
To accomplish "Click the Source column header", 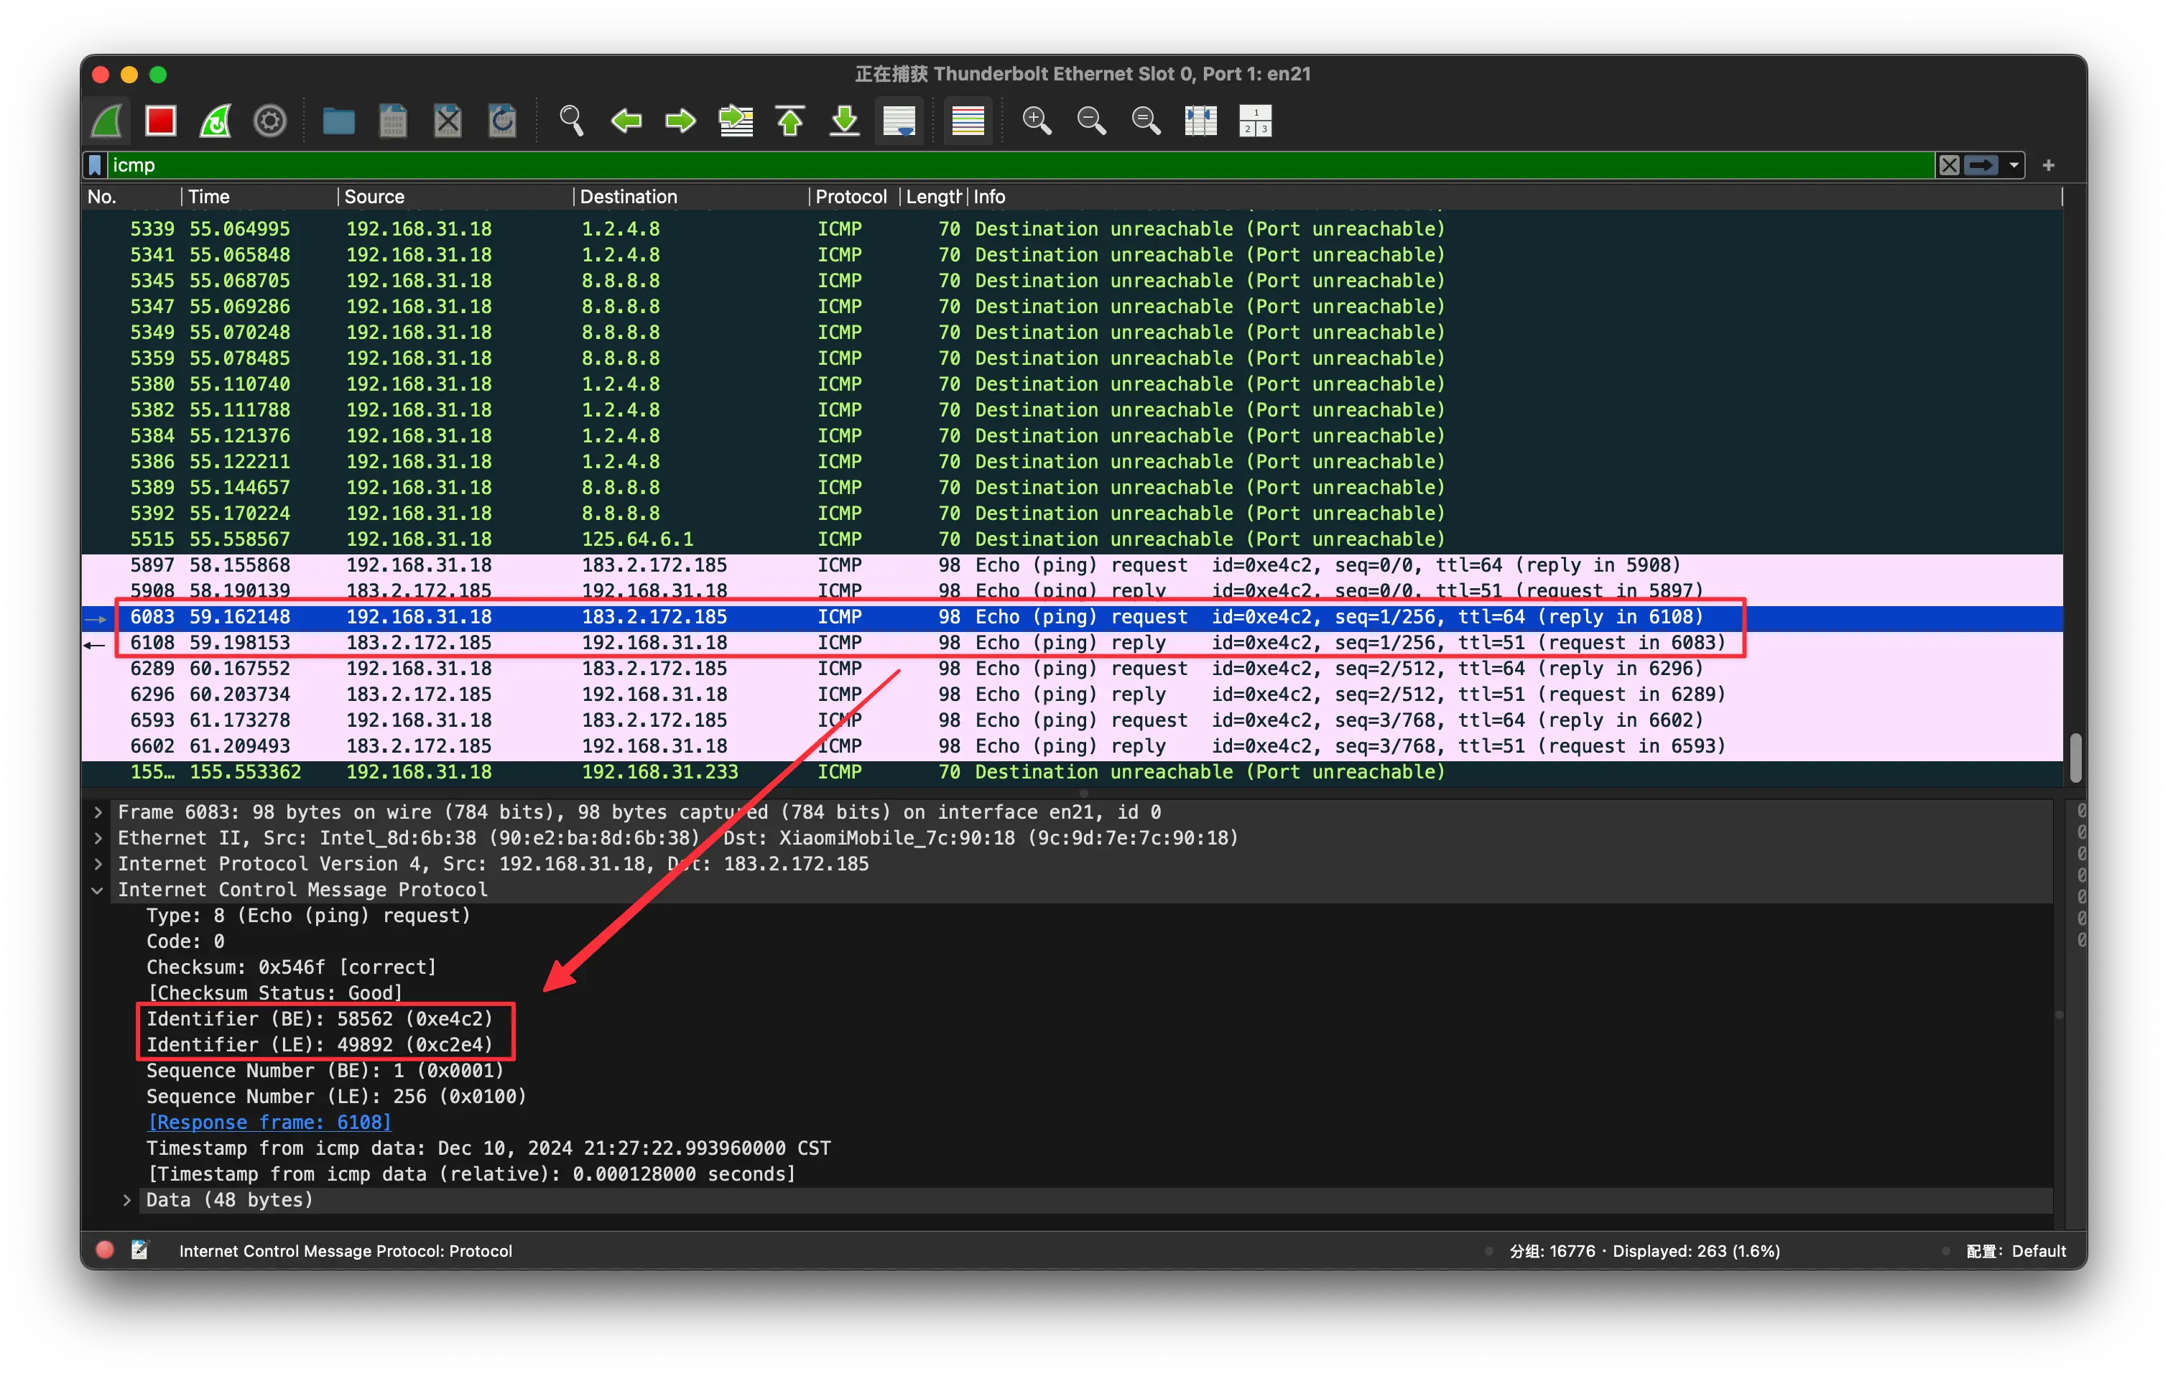I will pos(374,196).
